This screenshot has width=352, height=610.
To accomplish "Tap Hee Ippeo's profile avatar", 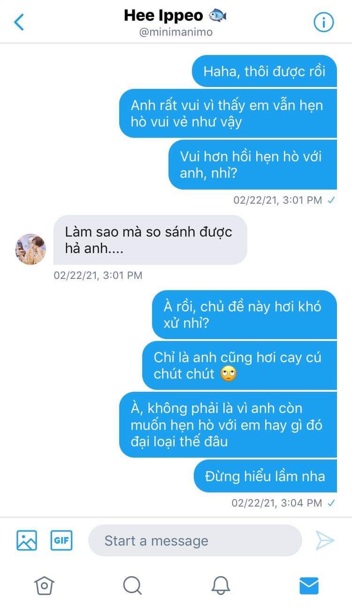I will coord(31,249).
